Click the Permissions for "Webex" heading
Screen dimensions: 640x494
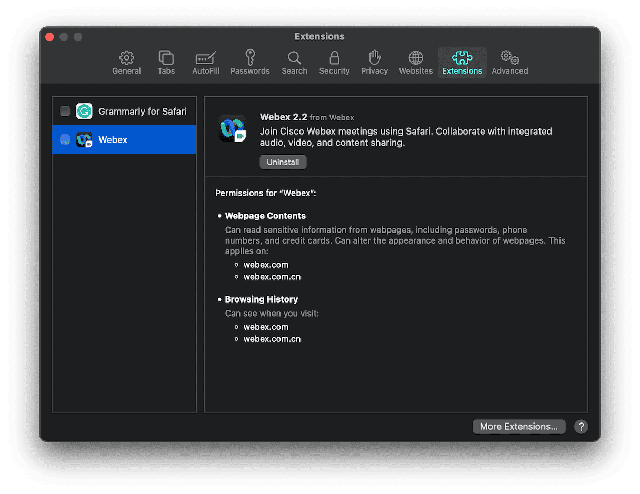(x=266, y=193)
